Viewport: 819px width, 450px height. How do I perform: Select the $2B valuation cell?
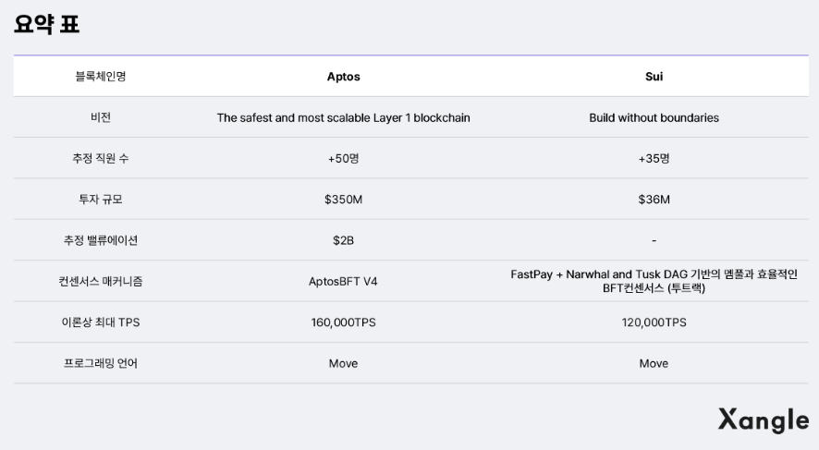(x=343, y=241)
